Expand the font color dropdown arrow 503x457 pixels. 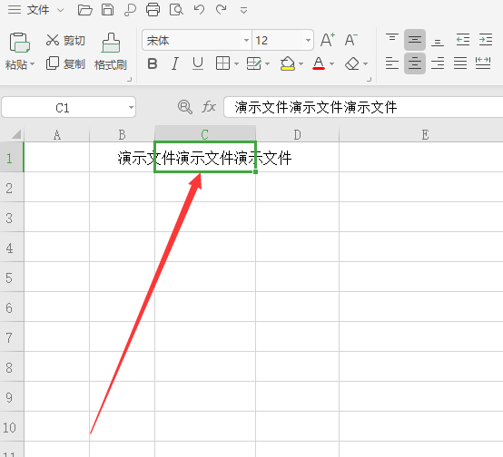pyautogui.click(x=332, y=64)
